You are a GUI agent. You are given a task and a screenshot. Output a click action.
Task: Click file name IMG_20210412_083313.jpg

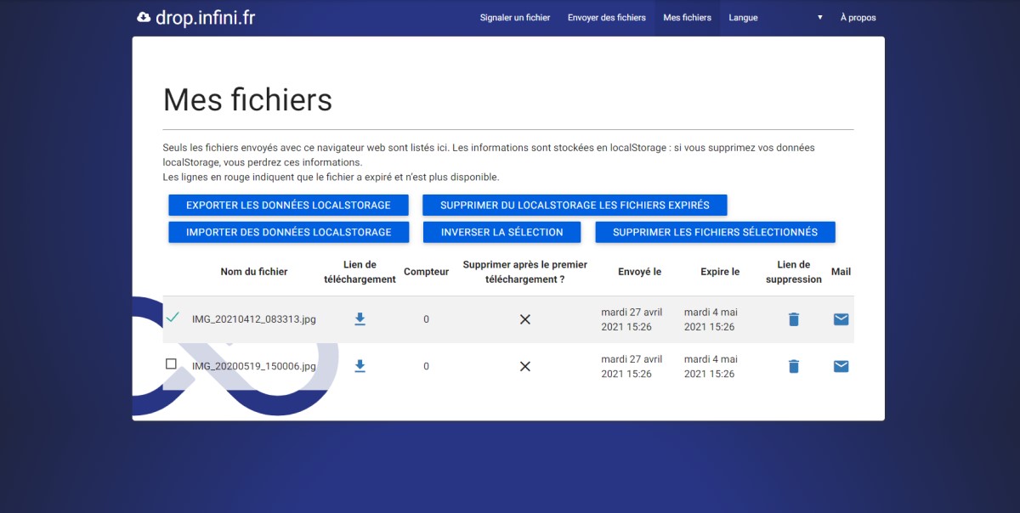[x=254, y=319]
